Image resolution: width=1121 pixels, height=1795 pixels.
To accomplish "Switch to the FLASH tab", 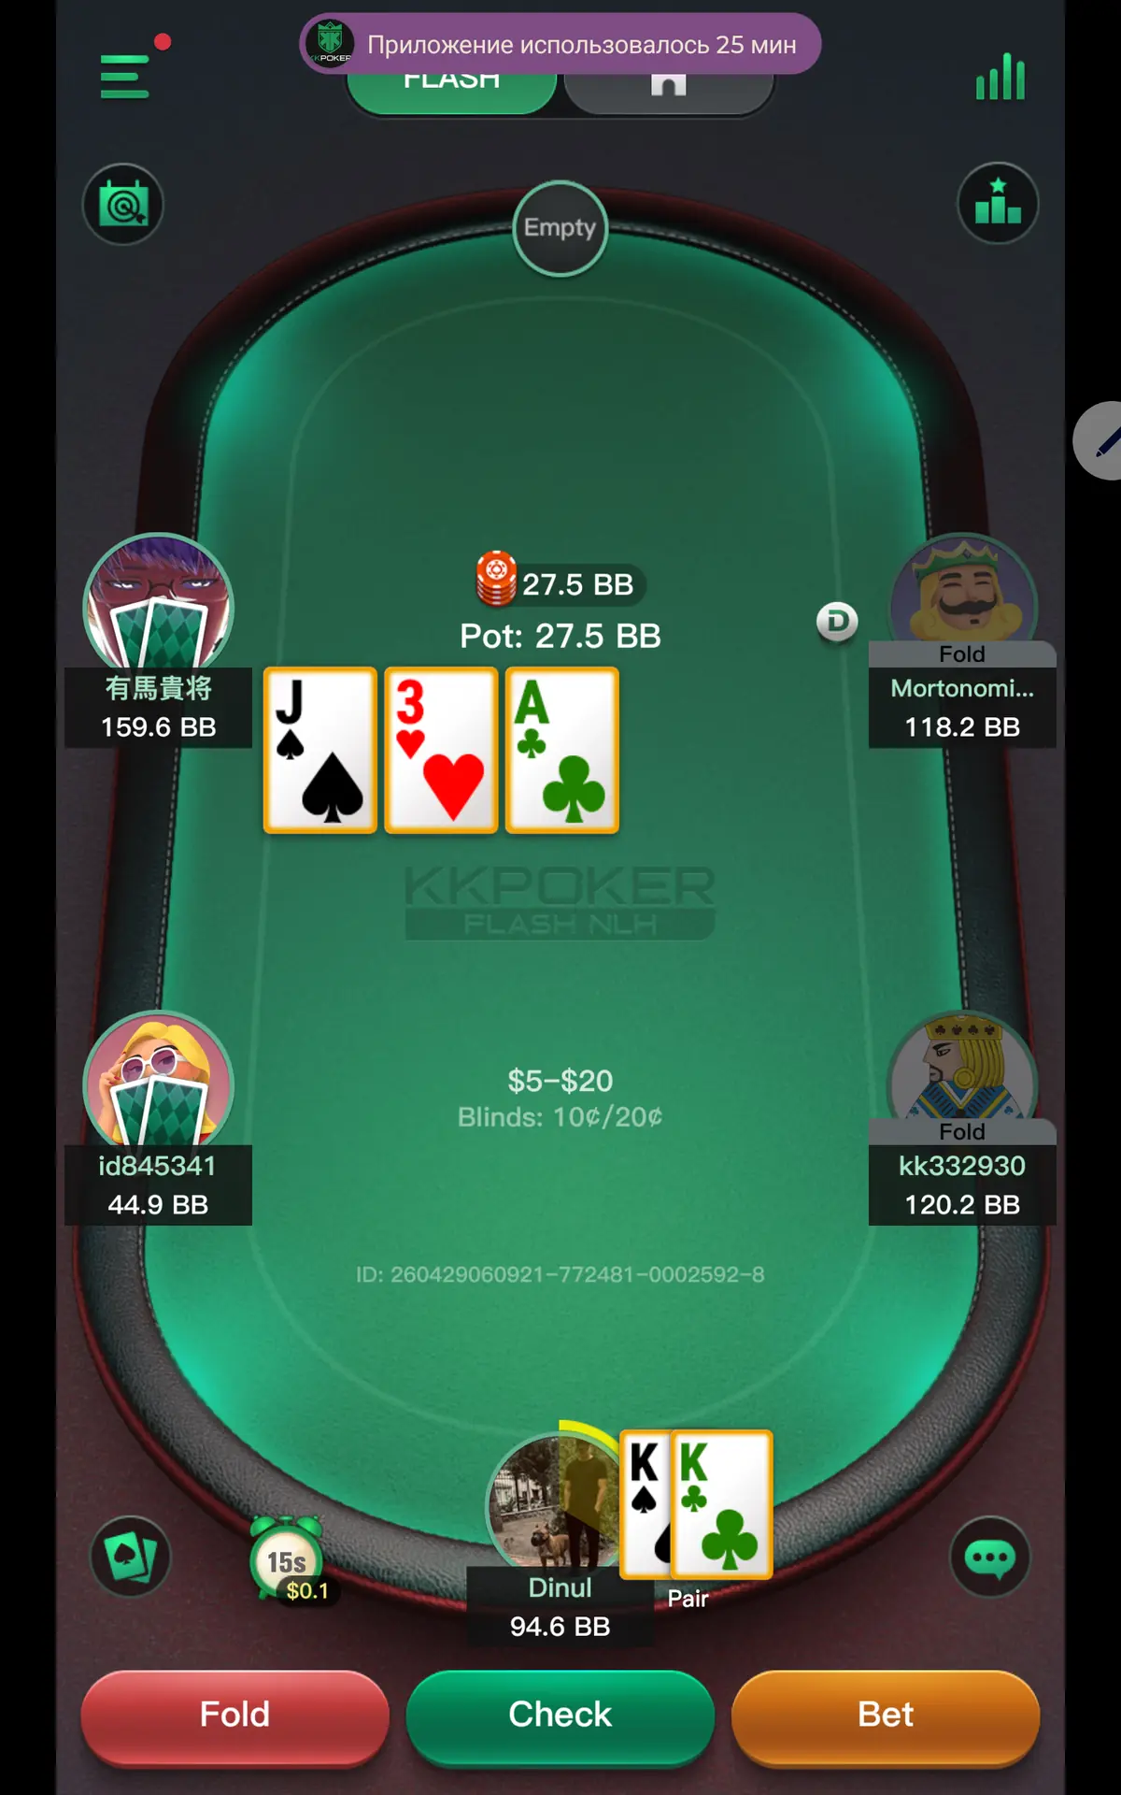I will point(452,89).
